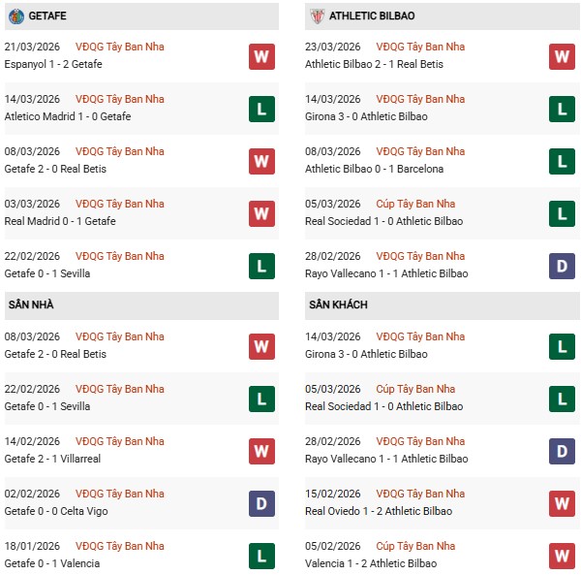Select the W badge for Getafe 2 - 1 Villarreal

click(261, 451)
